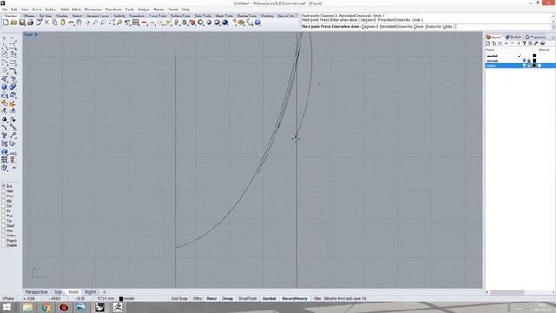The height and width of the screenshot is (313, 556).
Task: Select the Circle tool in left sidebar
Action: (x=4, y=54)
